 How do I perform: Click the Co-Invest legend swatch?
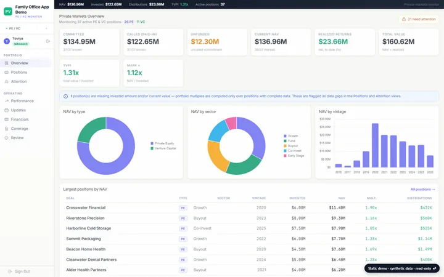coord(285,151)
